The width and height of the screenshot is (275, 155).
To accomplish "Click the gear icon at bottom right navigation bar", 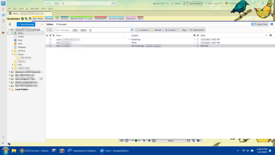I will point(198,140).
